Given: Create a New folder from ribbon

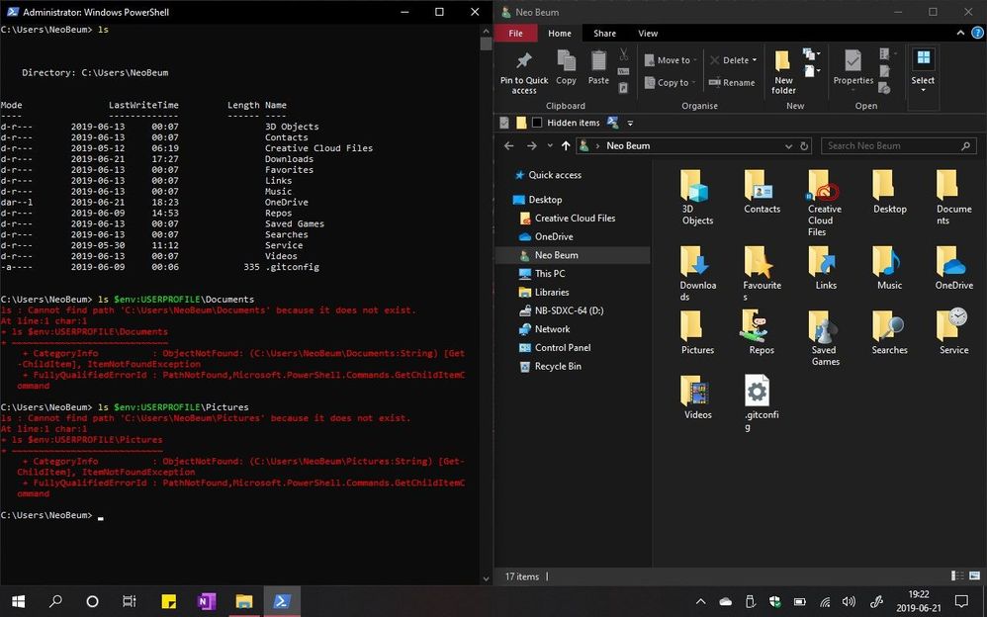Looking at the screenshot, I should 783,72.
